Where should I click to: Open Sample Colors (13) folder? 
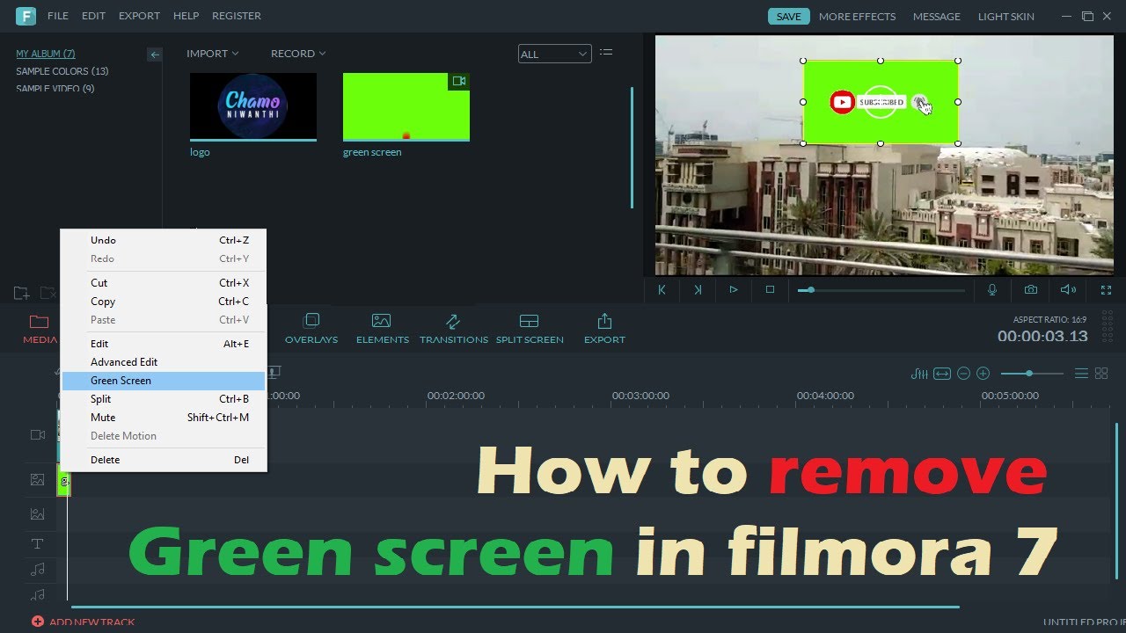coord(62,71)
